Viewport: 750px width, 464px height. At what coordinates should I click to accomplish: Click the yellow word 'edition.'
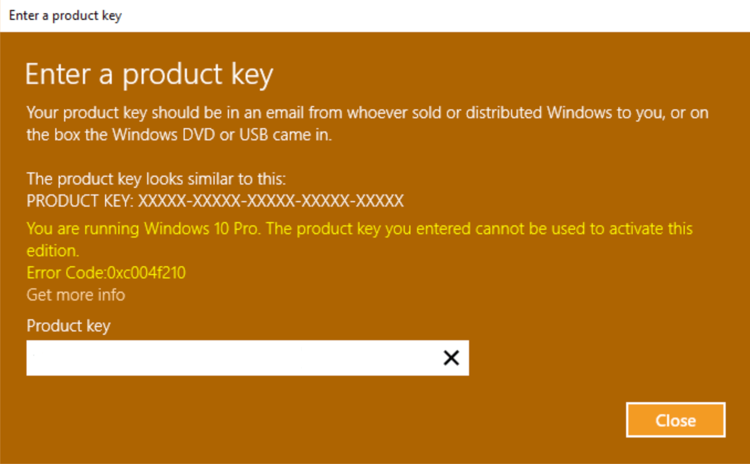tap(53, 251)
